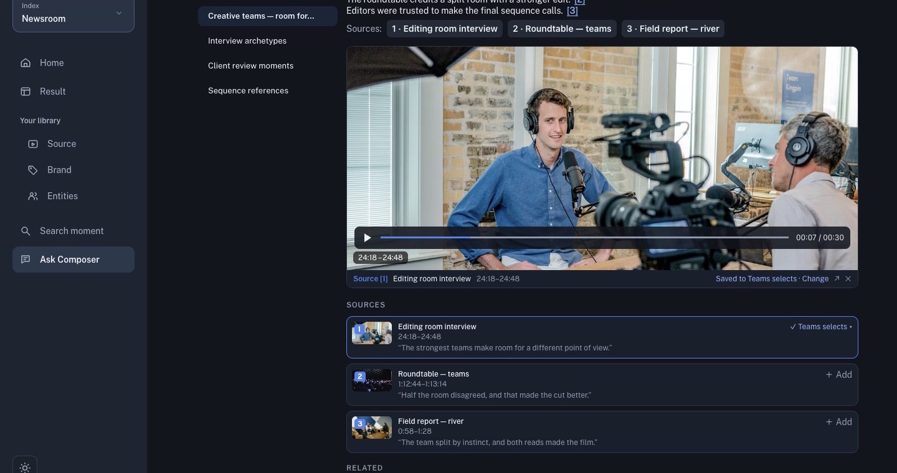The width and height of the screenshot is (897, 473).
Task: Open the Editing room interview source thumbnail
Action: coord(372,333)
